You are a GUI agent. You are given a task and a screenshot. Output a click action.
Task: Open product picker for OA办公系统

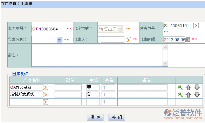click(46, 87)
